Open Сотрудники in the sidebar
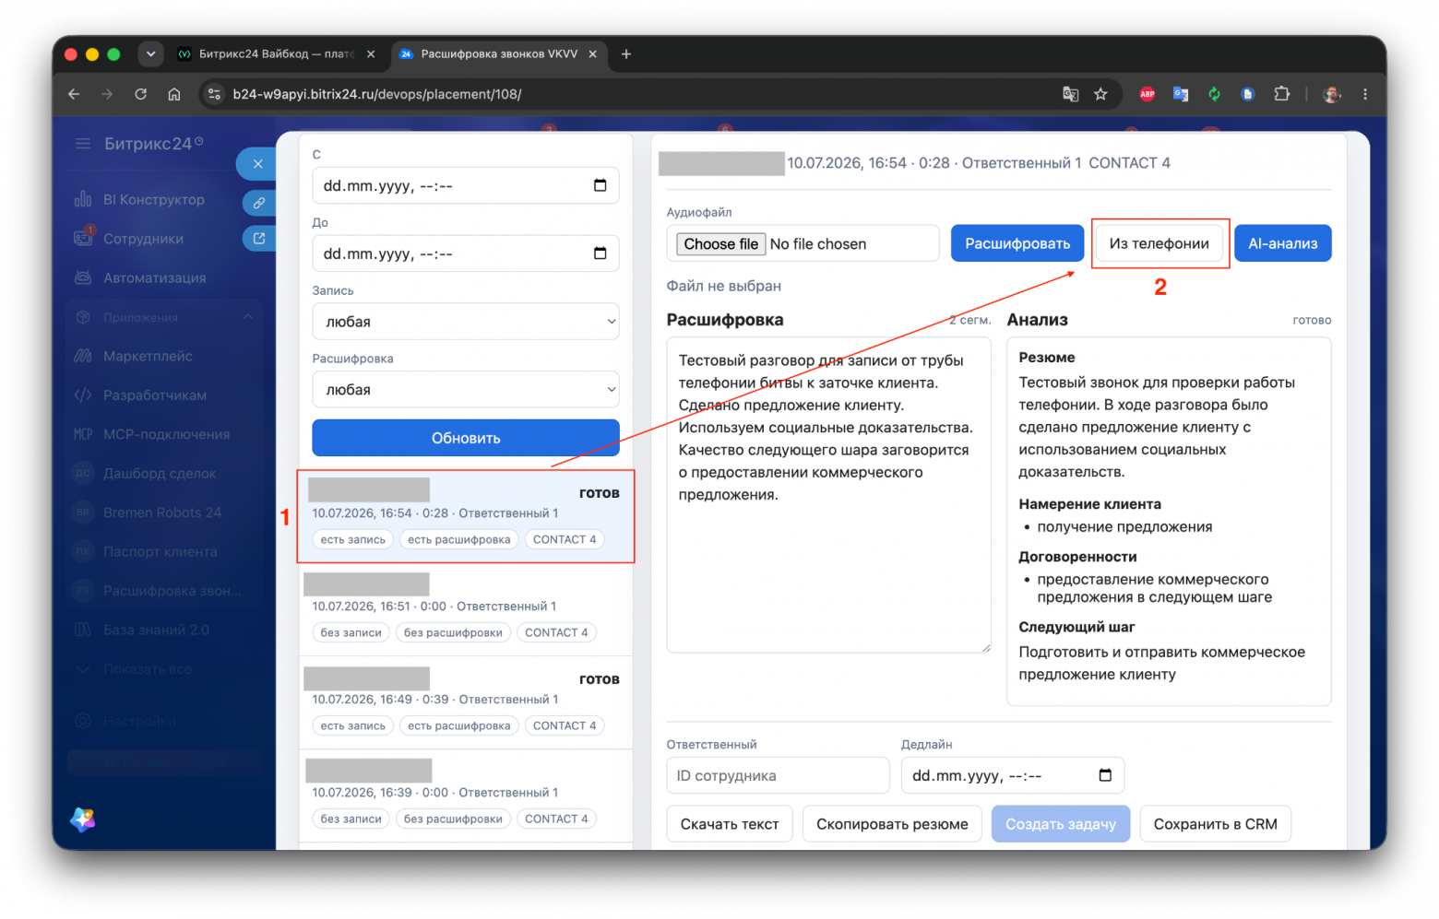This screenshot has width=1439, height=919. click(x=143, y=239)
